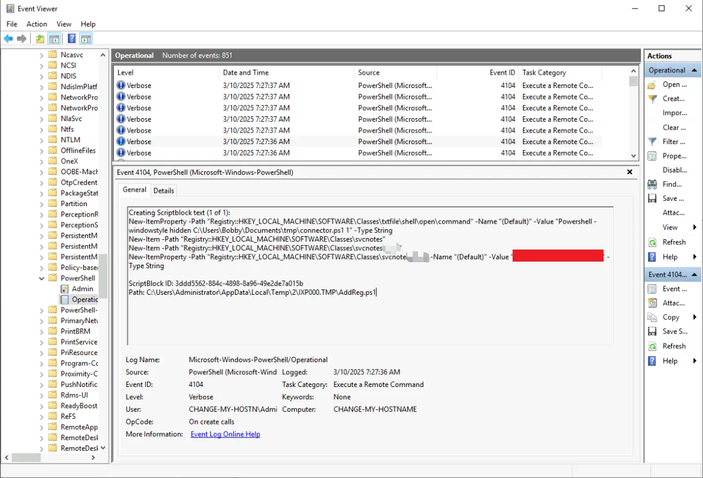The height and width of the screenshot is (478, 703).
Task: Open the View submenu in Actions pane
Action: [695, 227]
